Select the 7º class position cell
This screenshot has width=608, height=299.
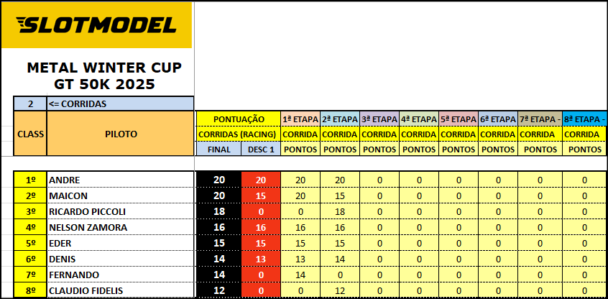click(x=30, y=275)
